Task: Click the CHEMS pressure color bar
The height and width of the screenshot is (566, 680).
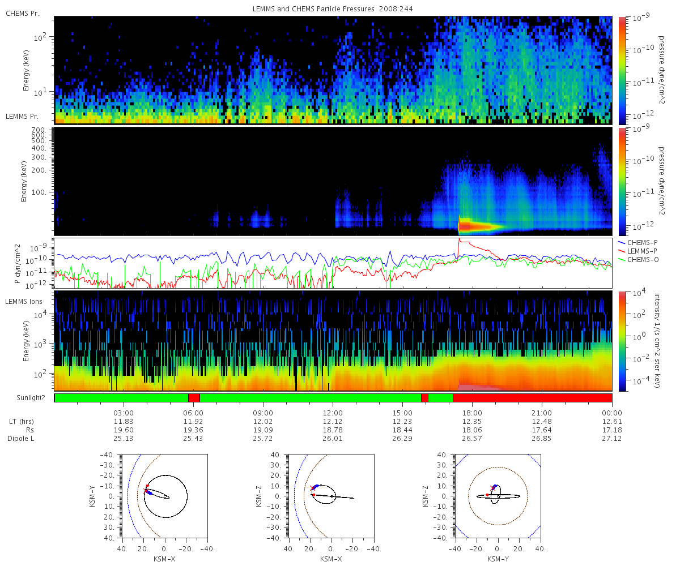Action: pyautogui.click(x=622, y=70)
